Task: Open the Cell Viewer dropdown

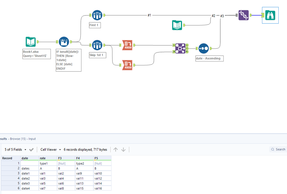Action: [x=51, y=149]
